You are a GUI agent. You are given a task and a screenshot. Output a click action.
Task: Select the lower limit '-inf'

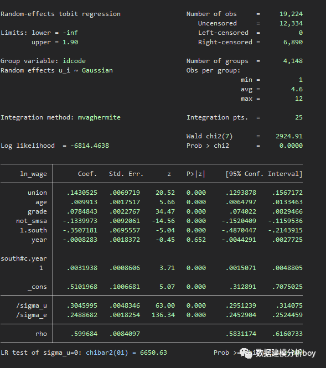coord(70,33)
